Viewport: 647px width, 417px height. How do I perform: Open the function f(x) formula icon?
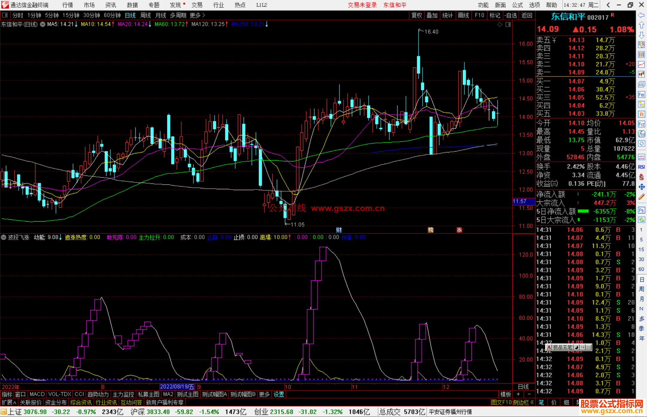coord(641,134)
